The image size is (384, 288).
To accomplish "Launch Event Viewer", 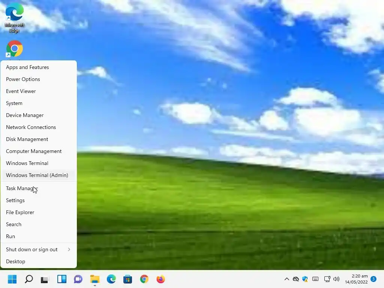I will pyautogui.click(x=39, y=91).
